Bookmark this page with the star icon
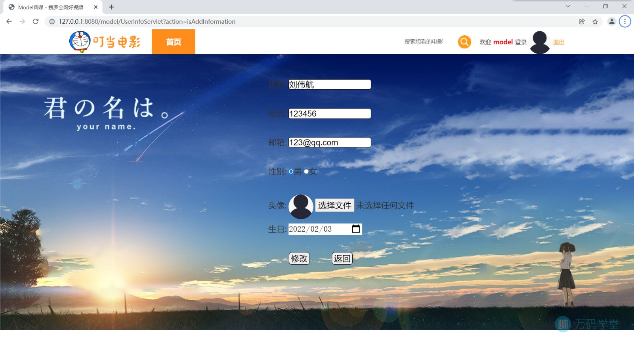 click(x=595, y=21)
